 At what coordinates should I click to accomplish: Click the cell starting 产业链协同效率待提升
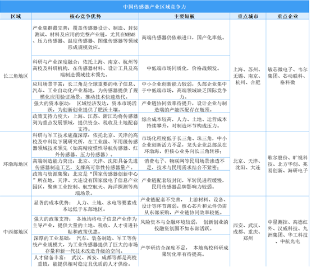(185, 106)
